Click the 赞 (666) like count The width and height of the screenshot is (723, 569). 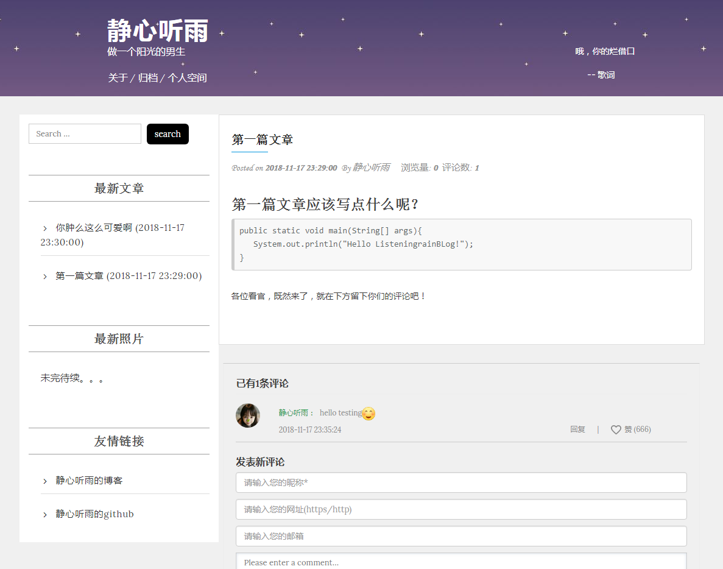pyautogui.click(x=638, y=429)
